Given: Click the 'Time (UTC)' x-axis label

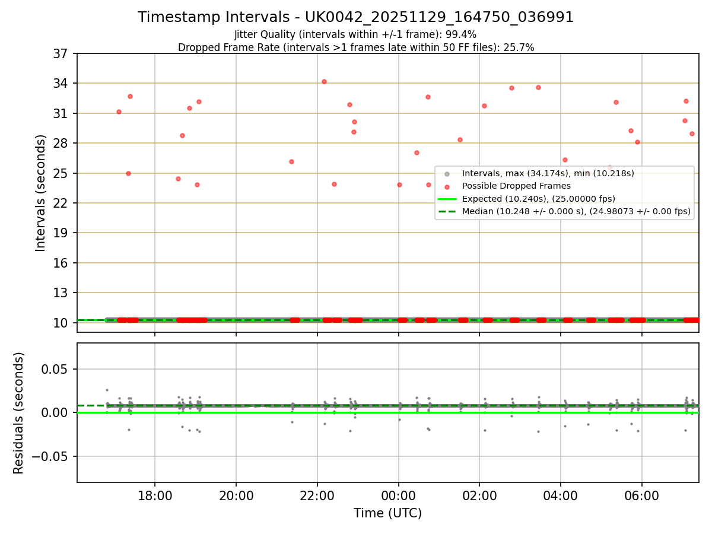Looking at the screenshot, I should coord(387,513).
